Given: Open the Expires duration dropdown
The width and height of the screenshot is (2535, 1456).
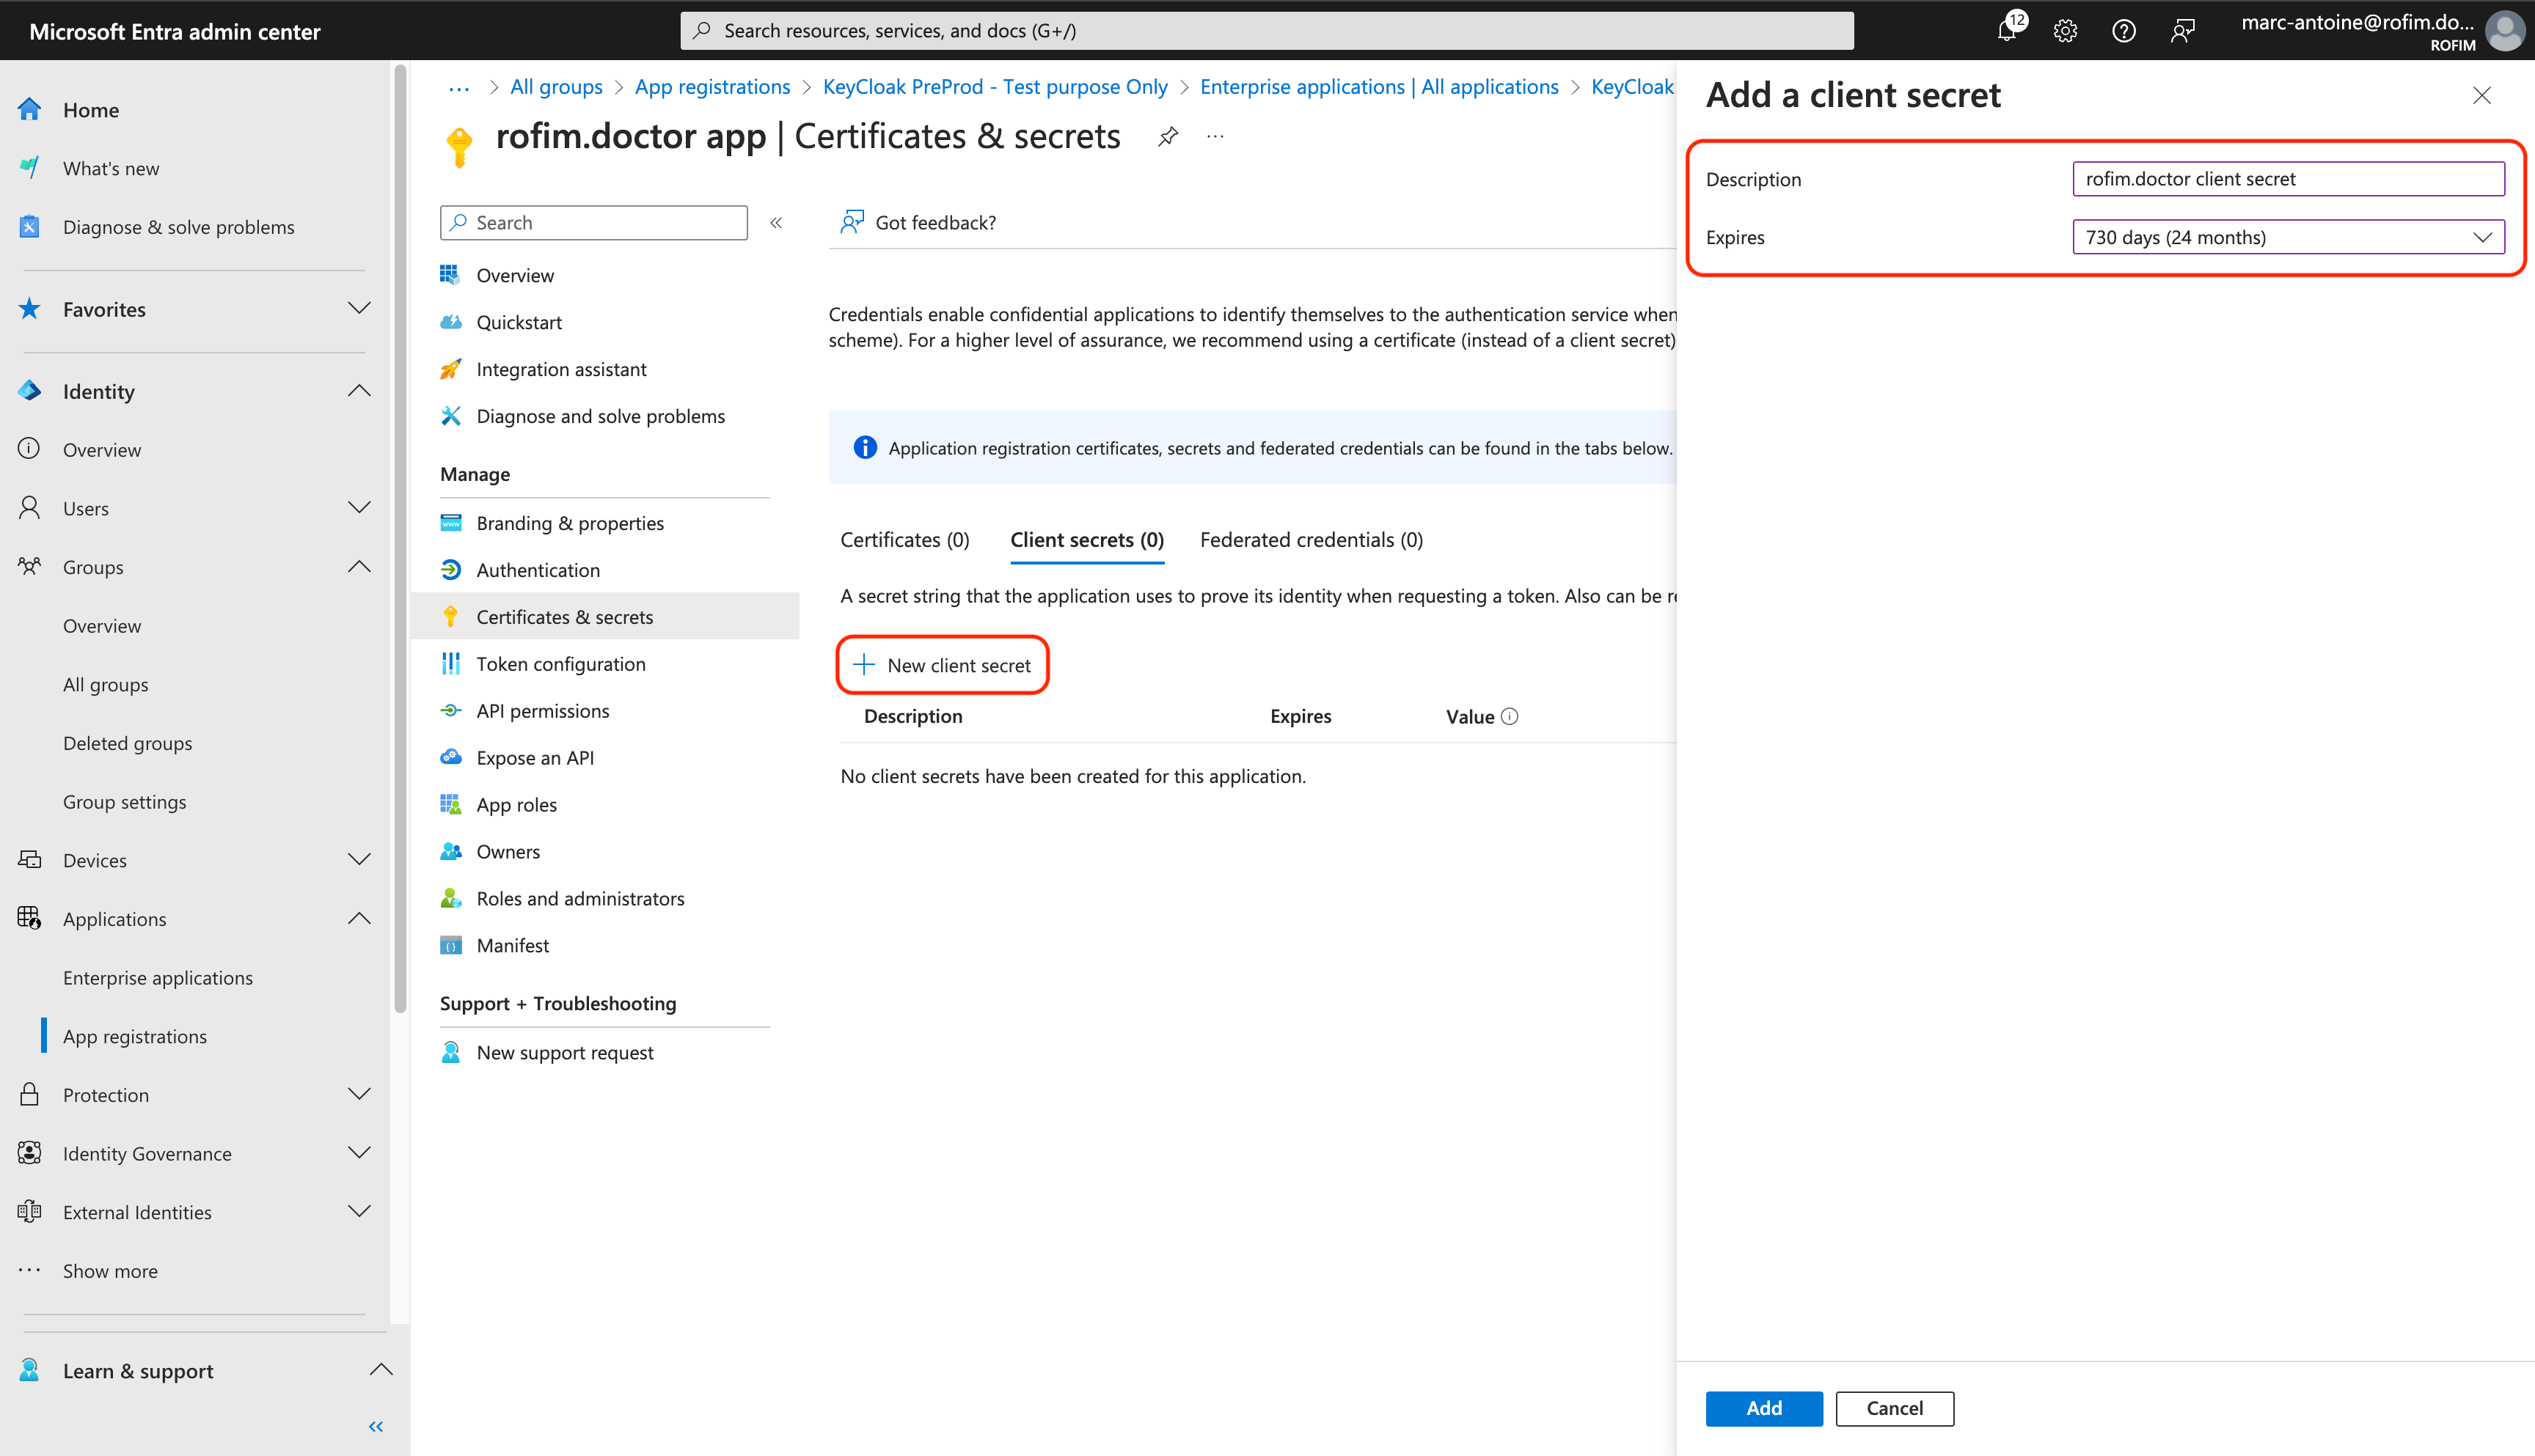Looking at the screenshot, I should coord(2287,237).
